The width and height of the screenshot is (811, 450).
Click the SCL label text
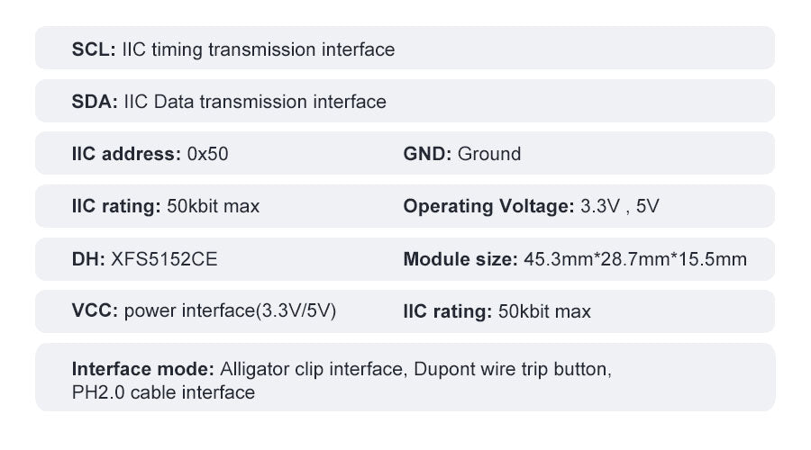pyautogui.click(x=94, y=49)
